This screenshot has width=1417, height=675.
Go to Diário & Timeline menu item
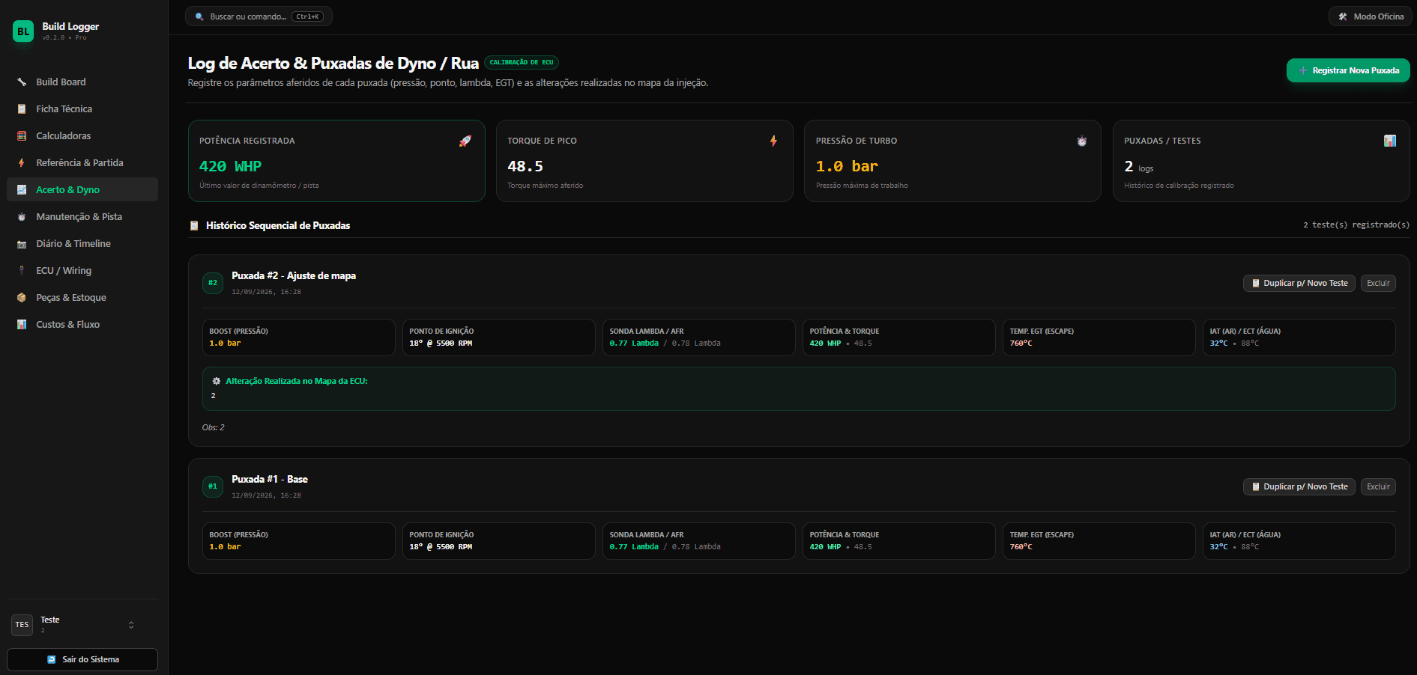[x=82, y=244]
